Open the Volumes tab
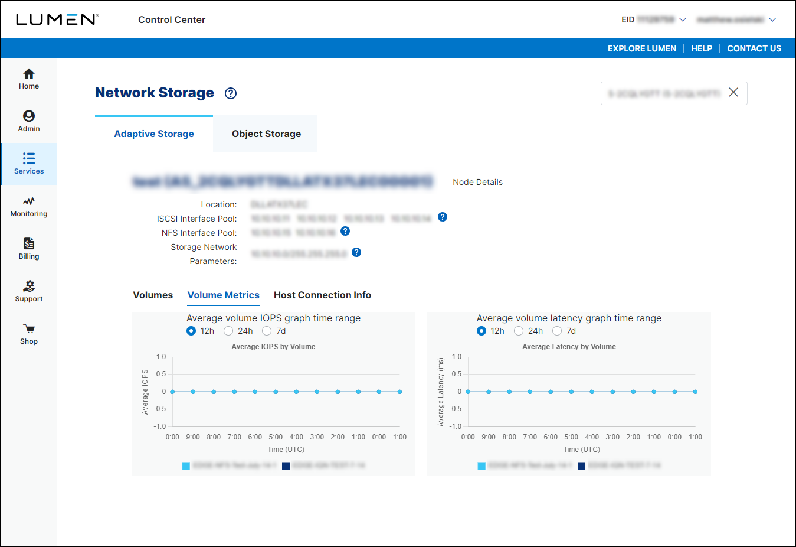Screen dimensions: 796x547 click(x=153, y=295)
